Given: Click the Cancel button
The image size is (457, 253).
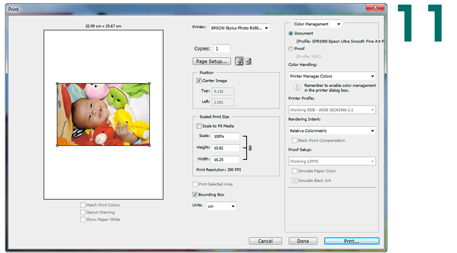Looking at the screenshot, I should click(265, 241).
